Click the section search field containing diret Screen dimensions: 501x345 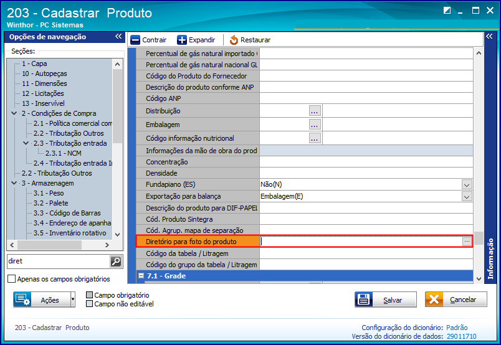click(59, 262)
